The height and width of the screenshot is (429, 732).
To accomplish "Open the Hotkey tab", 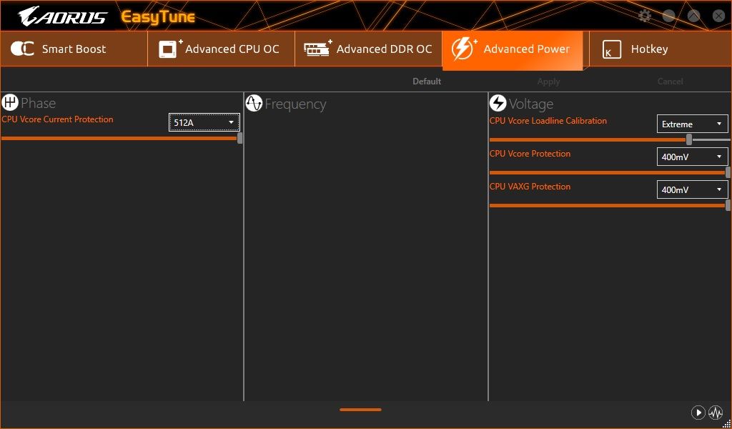I will pos(660,49).
